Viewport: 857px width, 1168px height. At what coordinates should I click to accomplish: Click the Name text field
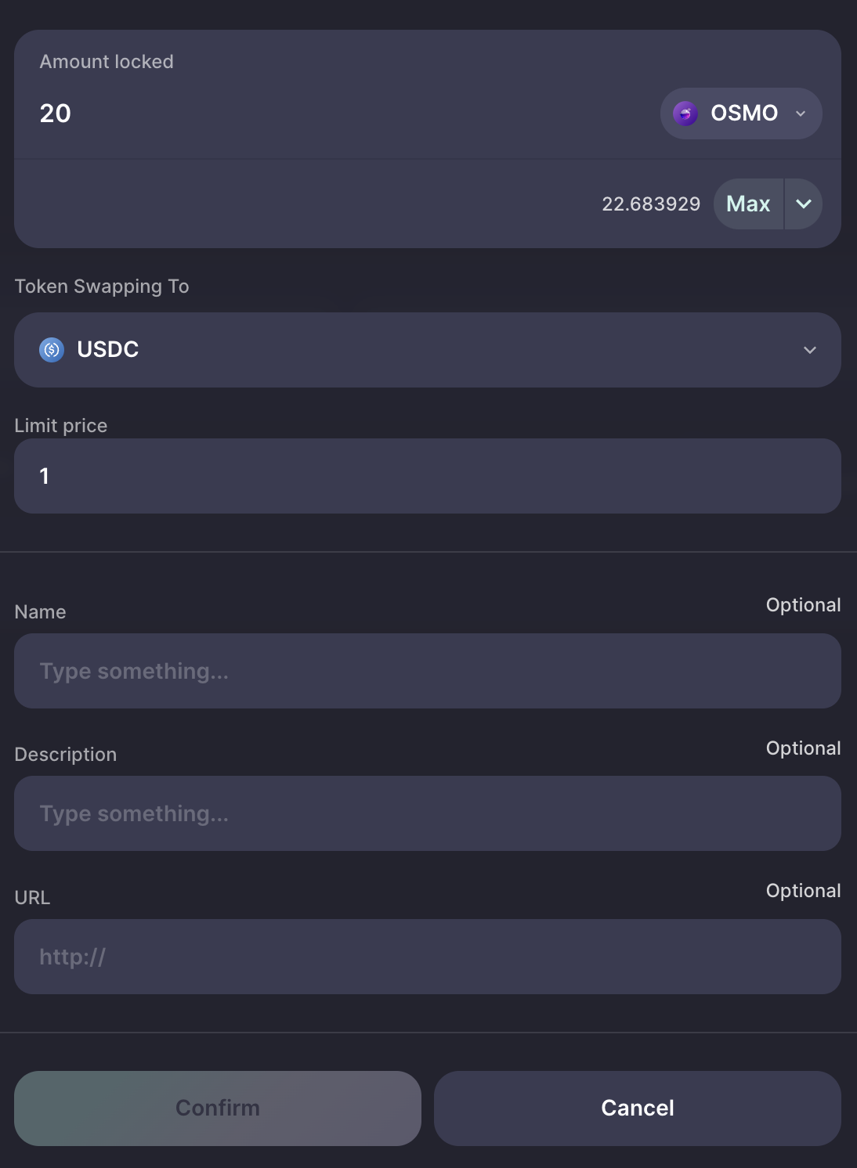(428, 671)
